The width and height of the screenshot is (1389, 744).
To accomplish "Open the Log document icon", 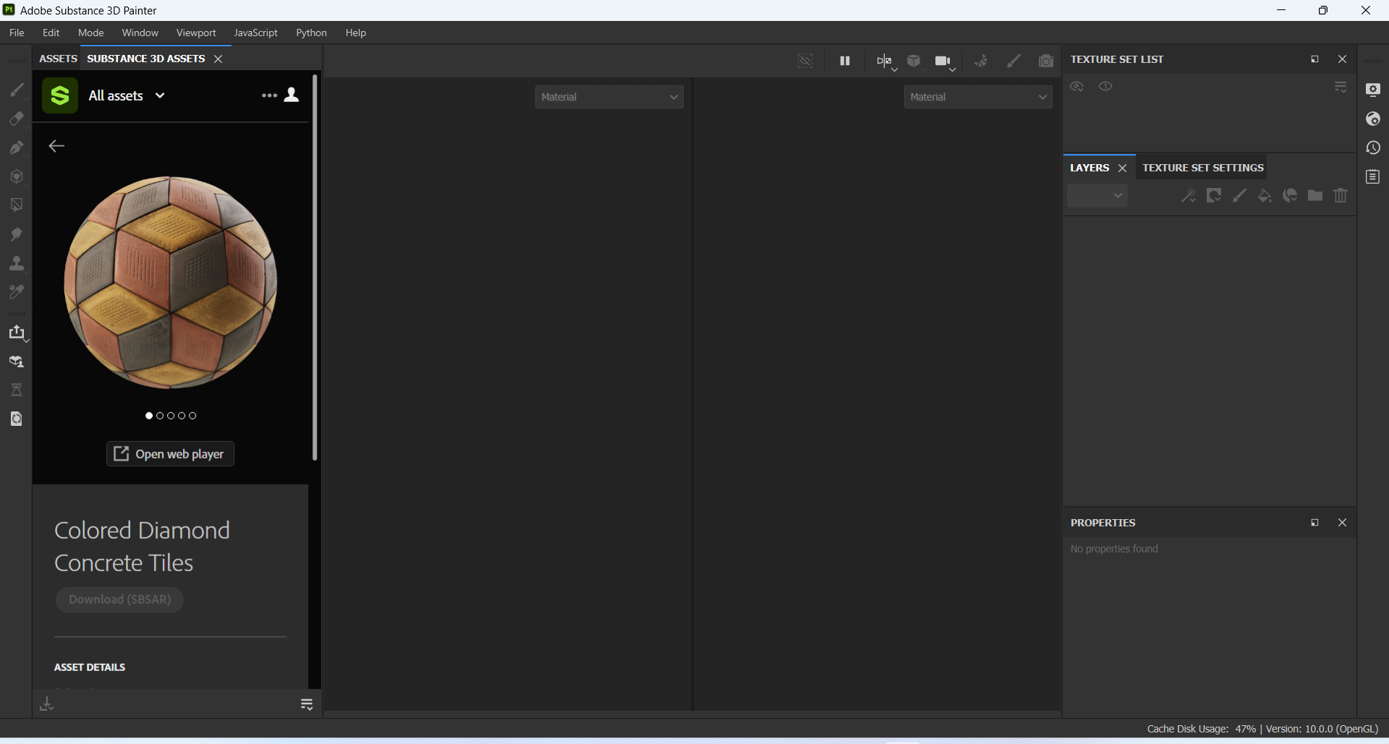I will tap(1373, 176).
